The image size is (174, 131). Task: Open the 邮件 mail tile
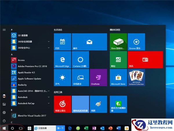pos(89,42)
